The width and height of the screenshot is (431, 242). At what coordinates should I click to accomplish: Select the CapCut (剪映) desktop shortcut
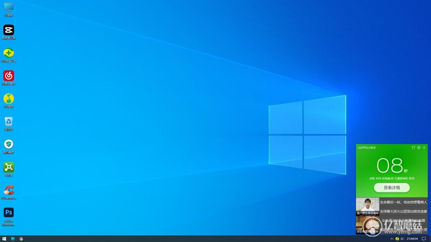click(9, 32)
